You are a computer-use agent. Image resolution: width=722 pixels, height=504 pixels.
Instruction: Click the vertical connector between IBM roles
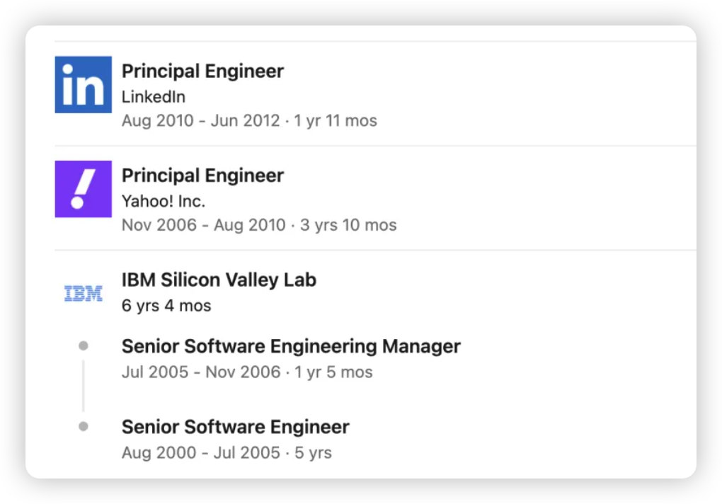pyautogui.click(x=84, y=386)
